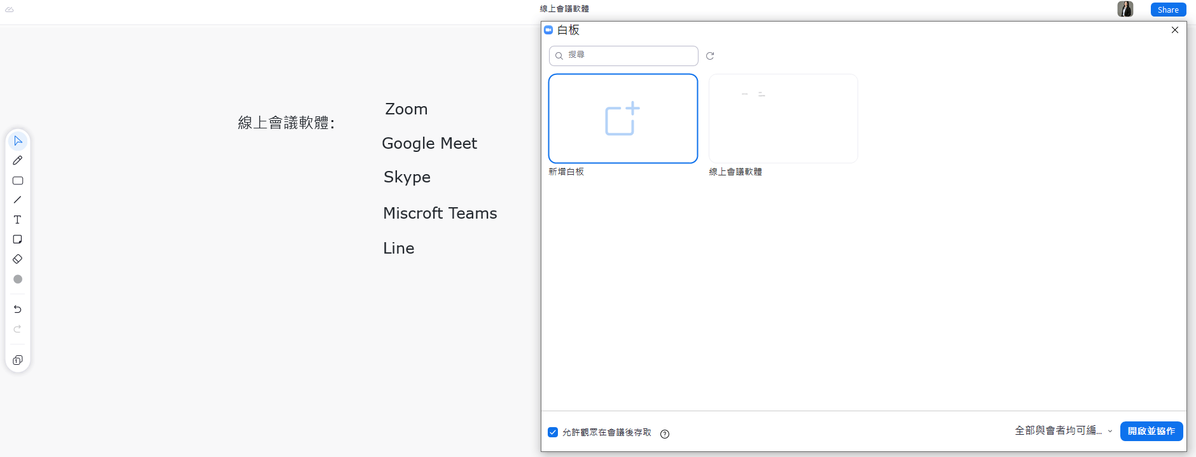Add a sticky note with the note tool
Screen dimensions: 1196x457
coord(18,240)
